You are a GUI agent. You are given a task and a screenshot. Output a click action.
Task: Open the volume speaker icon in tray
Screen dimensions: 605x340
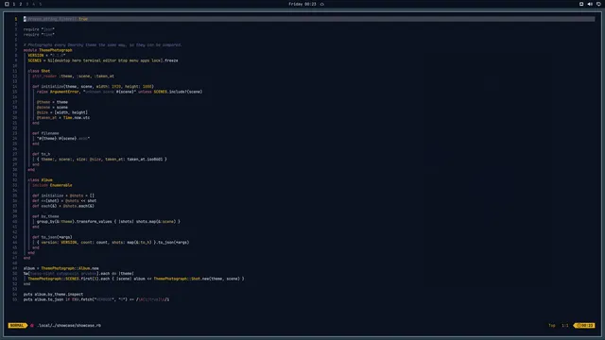pos(590,4)
